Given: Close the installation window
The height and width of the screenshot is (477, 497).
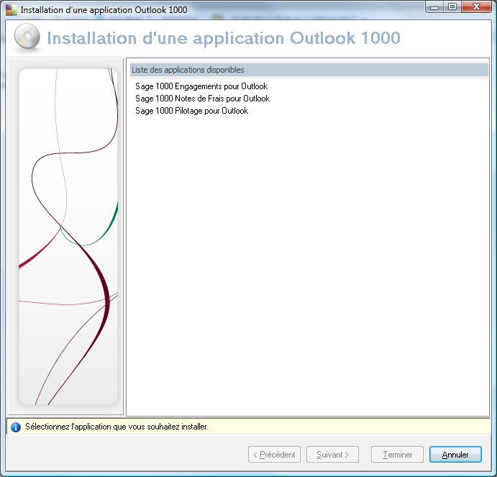Looking at the screenshot, I should [x=476, y=6].
